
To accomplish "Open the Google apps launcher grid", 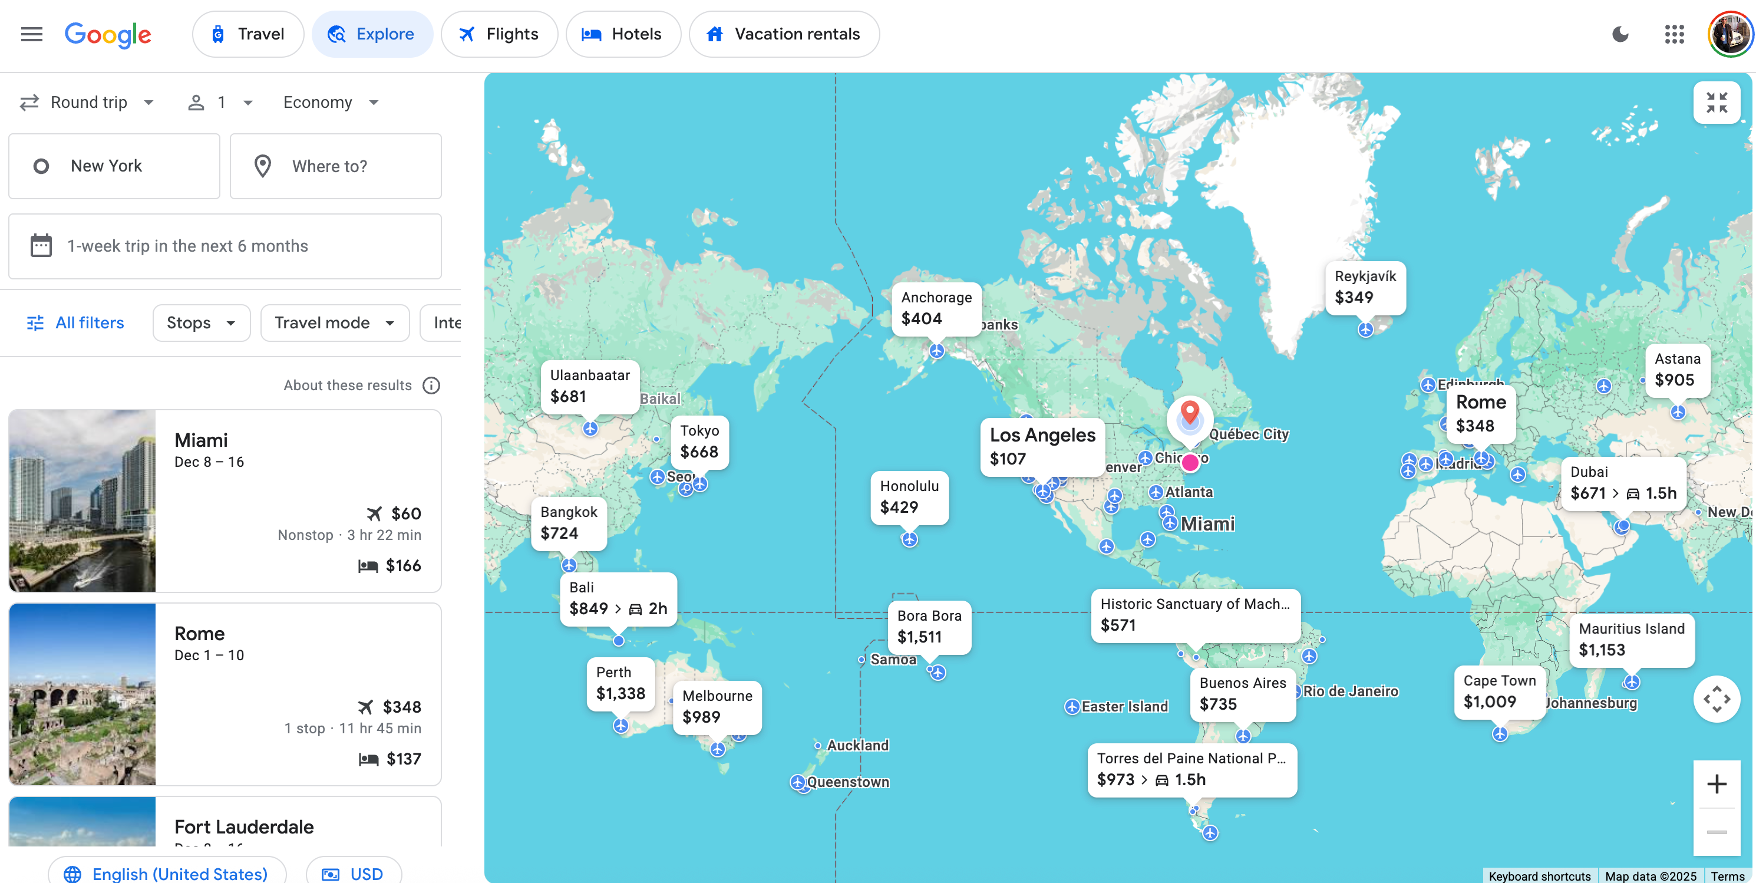I will click(x=1674, y=34).
